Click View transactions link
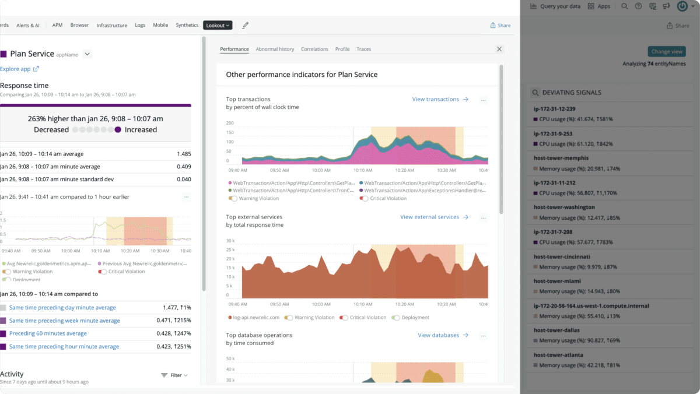Screen dimensions: 700x394 [435, 100]
